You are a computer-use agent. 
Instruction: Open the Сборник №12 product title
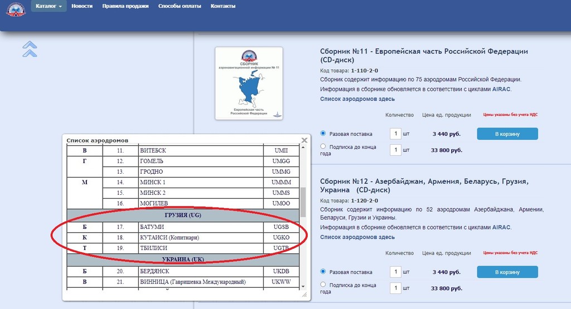[424, 185]
